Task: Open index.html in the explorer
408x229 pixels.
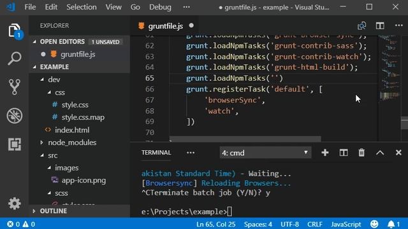Action: 72,130
